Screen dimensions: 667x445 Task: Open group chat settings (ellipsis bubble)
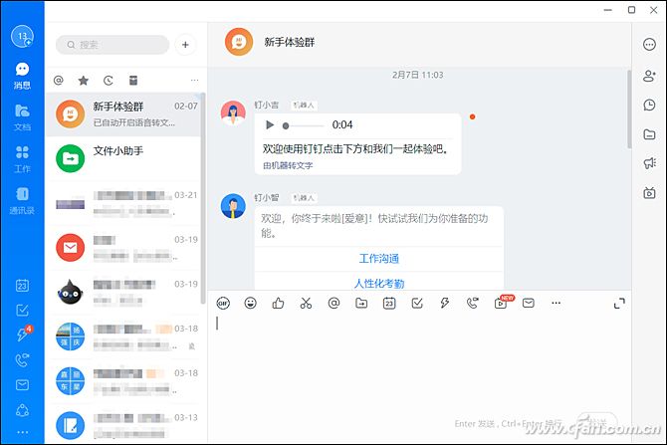pyautogui.click(x=649, y=44)
